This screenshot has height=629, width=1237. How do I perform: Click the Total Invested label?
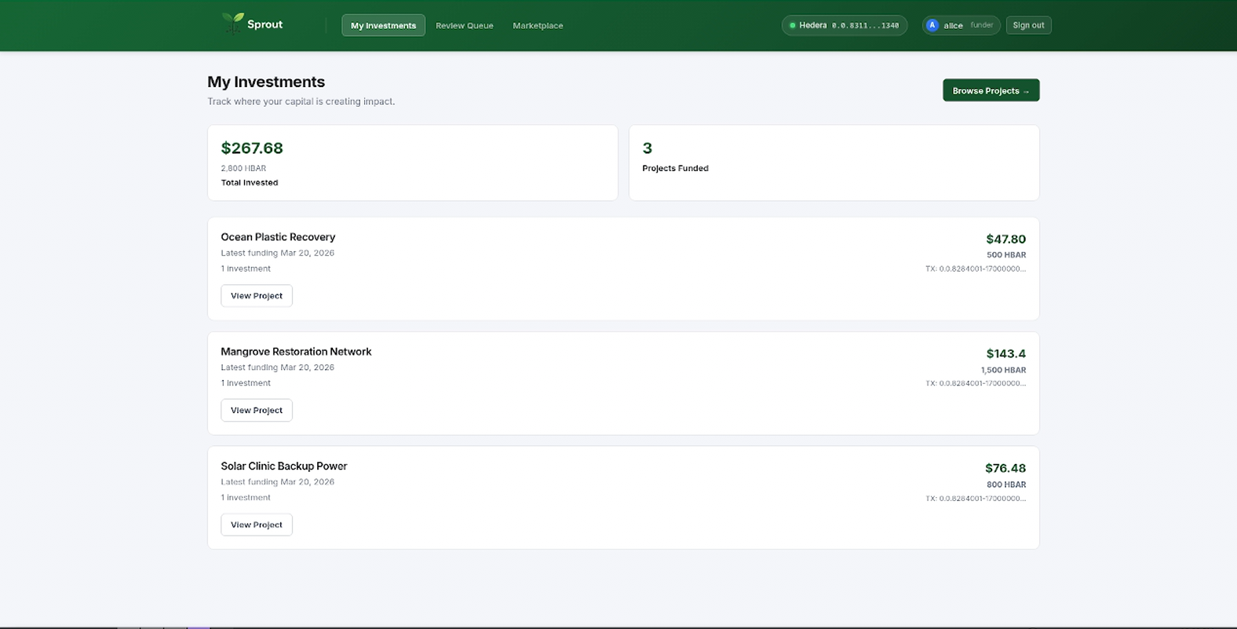point(250,182)
